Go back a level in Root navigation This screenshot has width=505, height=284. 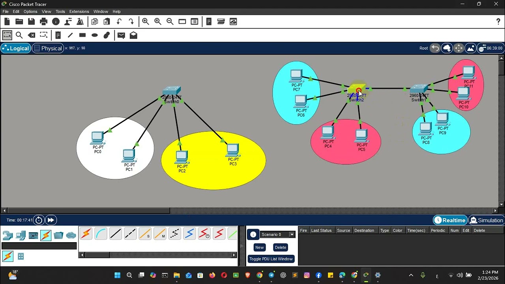[x=435, y=48]
